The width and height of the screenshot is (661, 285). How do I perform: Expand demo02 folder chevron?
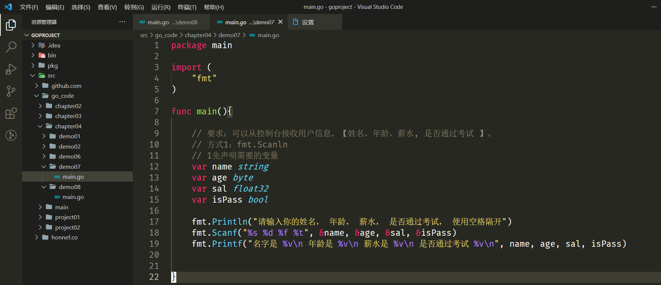(44, 146)
